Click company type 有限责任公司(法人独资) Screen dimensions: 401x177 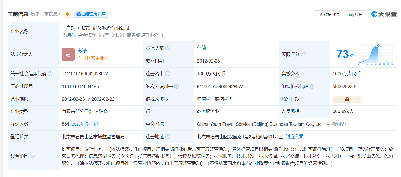[86, 112]
